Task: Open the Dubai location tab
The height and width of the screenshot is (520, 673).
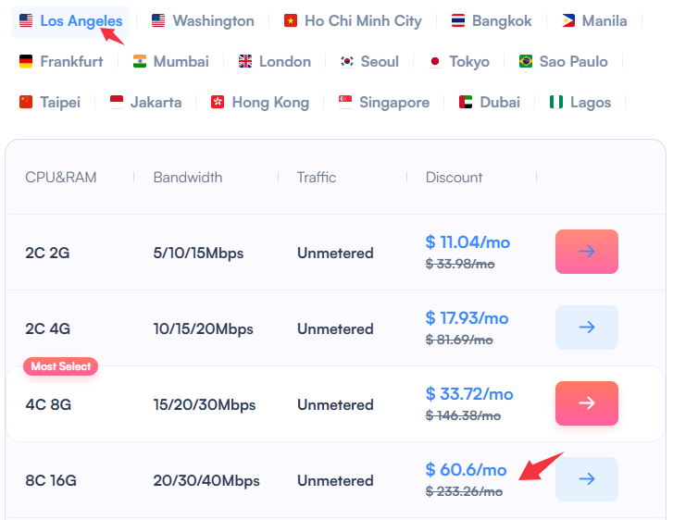Action: (x=490, y=103)
